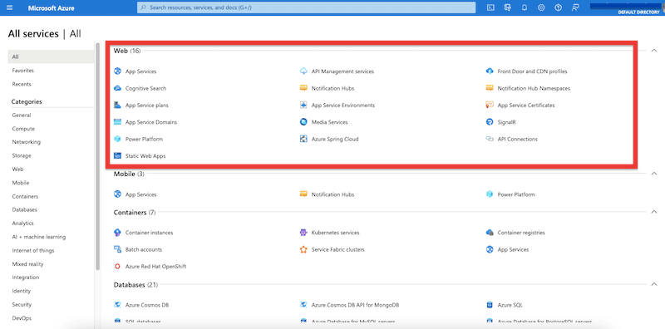The width and height of the screenshot is (665, 329).
Task: Click the API Connections icon
Action: 490,139
